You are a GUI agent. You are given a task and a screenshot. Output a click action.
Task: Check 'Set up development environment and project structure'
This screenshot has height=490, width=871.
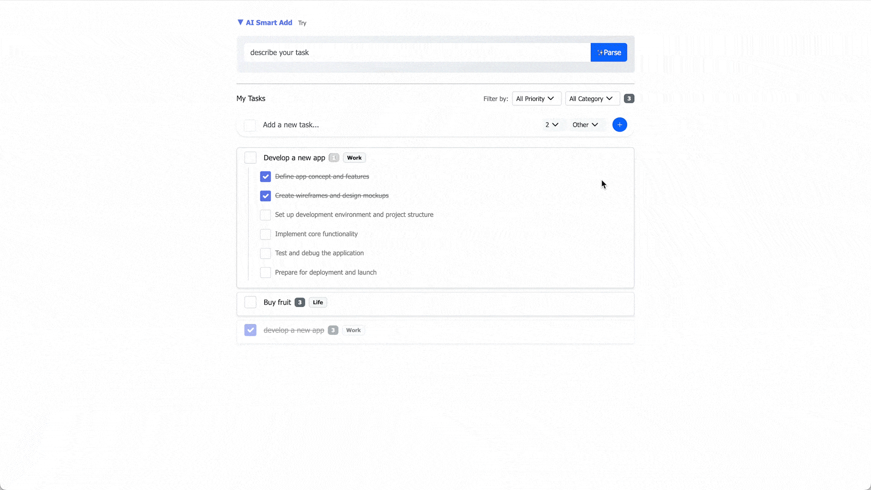pos(265,215)
